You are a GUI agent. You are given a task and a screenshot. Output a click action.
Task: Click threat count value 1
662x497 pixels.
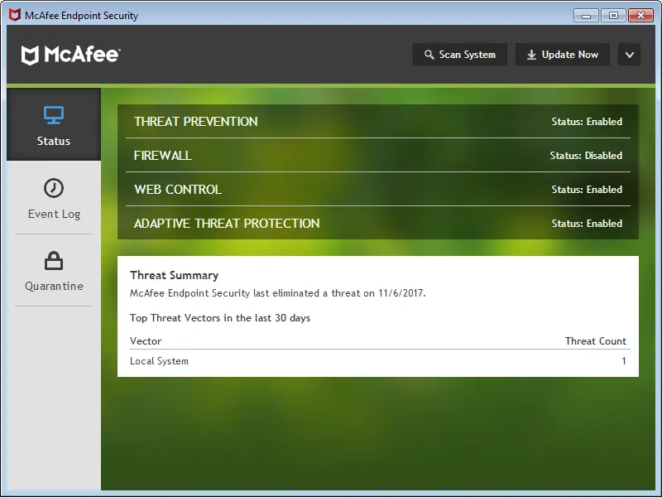(624, 361)
